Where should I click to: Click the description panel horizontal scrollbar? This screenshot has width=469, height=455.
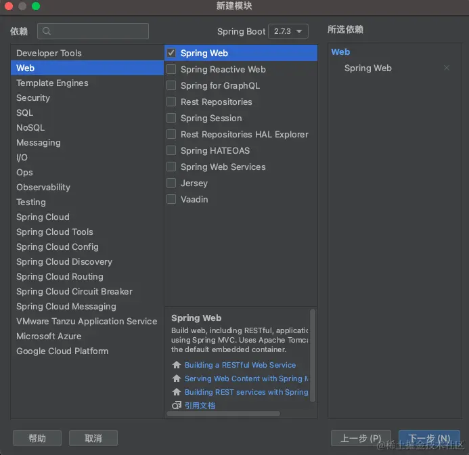click(x=223, y=414)
